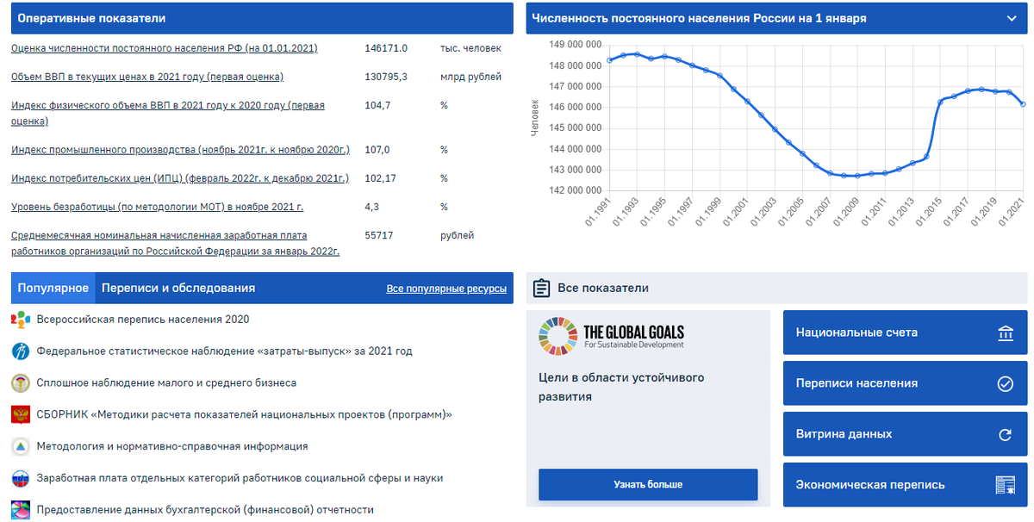This screenshot has width=1034, height=522.
Task: Click the Заработная плата отдельных категорий icon
Action: click(x=21, y=479)
